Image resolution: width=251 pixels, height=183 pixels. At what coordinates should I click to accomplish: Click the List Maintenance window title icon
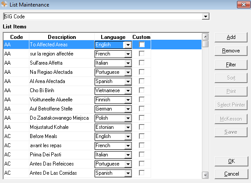[x=4, y=4]
